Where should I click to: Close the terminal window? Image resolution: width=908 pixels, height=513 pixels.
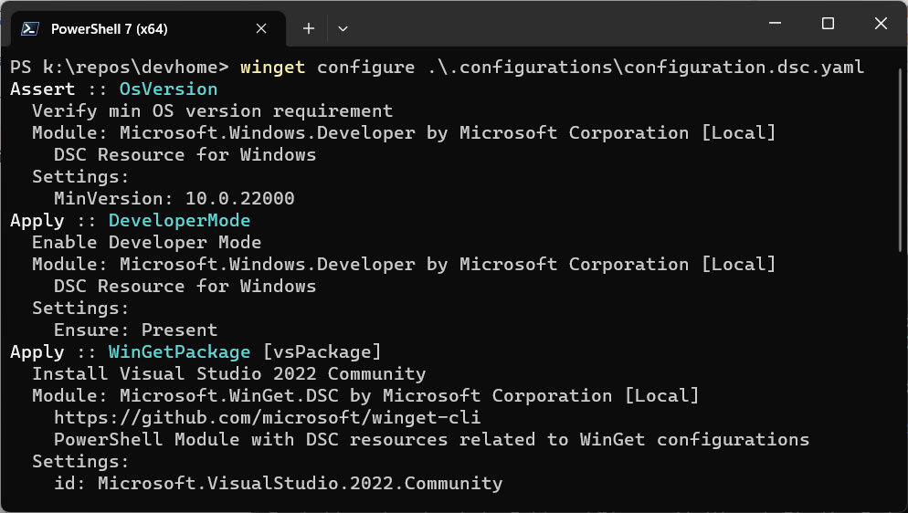881,24
